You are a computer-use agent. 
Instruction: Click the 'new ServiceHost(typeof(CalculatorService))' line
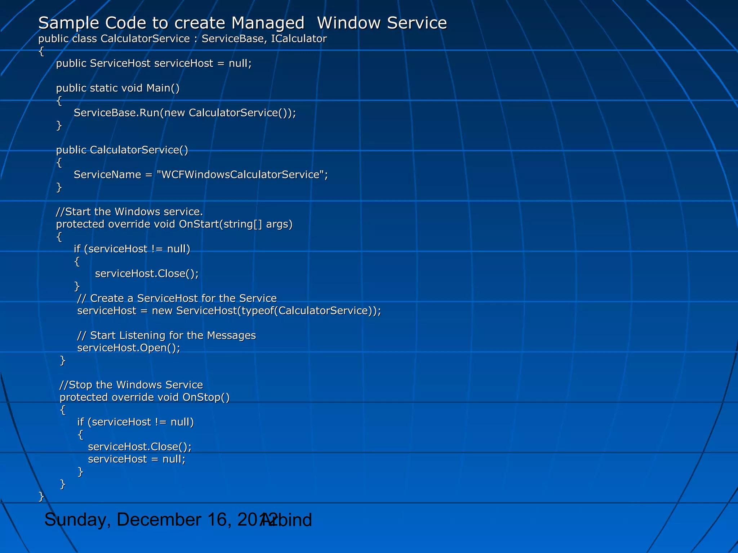pyautogui.click(x=229, y=311)
